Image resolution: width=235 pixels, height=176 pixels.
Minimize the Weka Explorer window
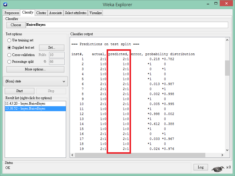click(208, 4)
